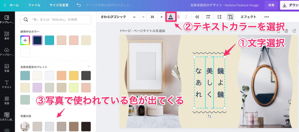Select the dark navy color in use
Screen dimensions: 299x132
37,40
